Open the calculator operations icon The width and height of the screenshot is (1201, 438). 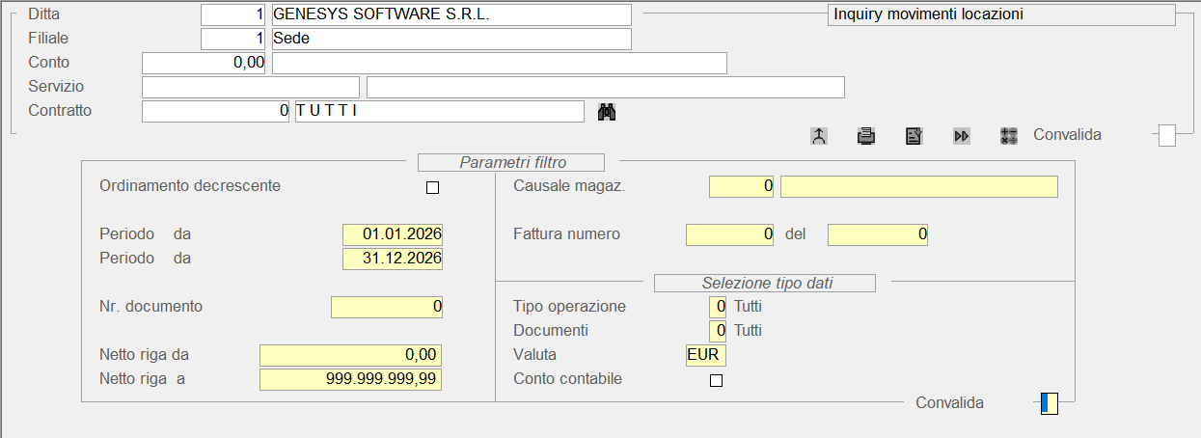click(1009, 136)
